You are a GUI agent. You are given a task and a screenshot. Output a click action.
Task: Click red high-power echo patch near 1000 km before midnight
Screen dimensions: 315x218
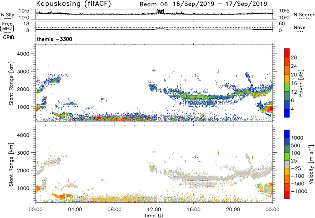point(269,109)
